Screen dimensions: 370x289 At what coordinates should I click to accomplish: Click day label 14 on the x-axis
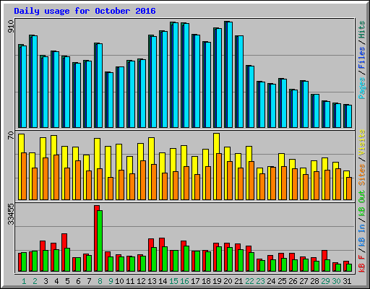[x=163, y=281]
